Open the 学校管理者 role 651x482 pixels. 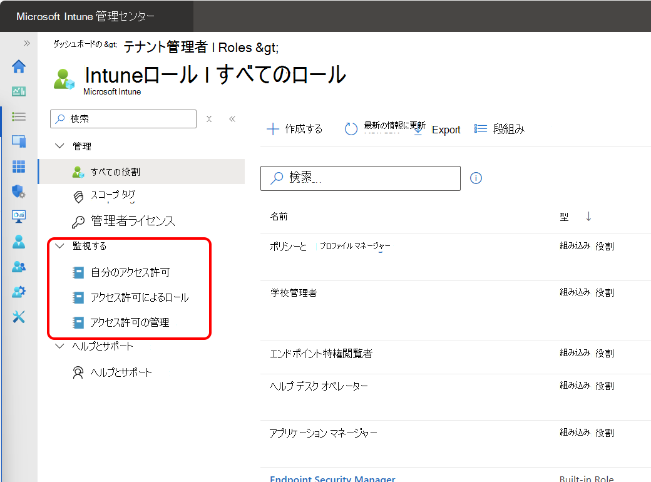[294, 293]
